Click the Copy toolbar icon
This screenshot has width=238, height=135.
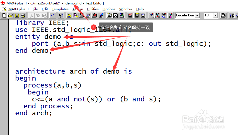tap(38, 16)
